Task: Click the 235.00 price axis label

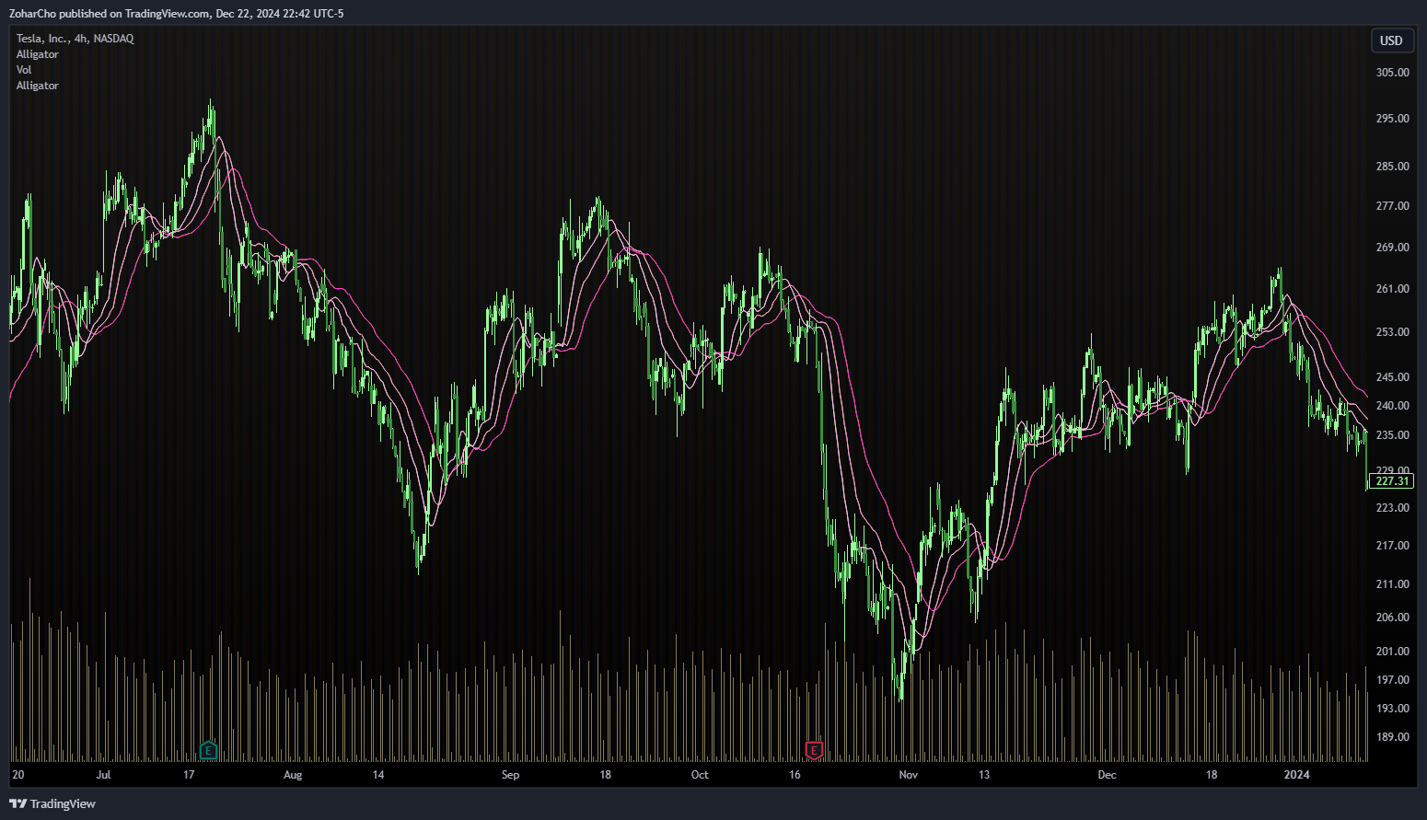Action: [1392, 435]
